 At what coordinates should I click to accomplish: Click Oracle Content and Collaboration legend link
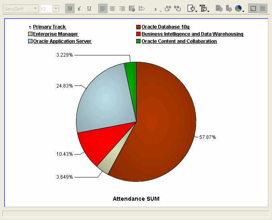179,41
